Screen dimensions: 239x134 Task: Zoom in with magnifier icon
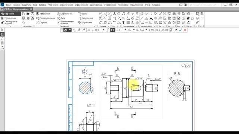click(137, 30)
